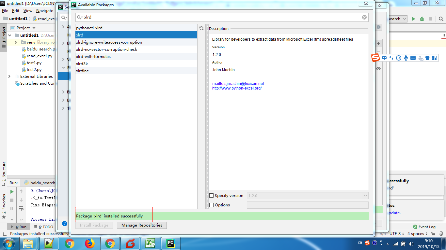
Task: Expand External Libraries node
Action: pyautogui.click(x=9, y=76)
